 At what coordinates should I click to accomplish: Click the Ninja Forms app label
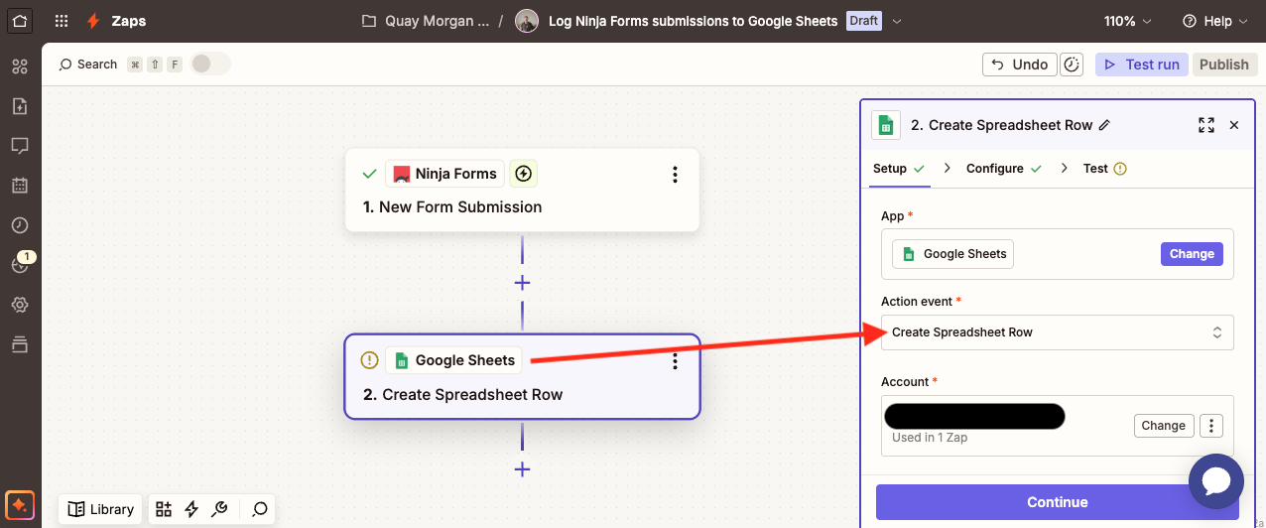(x=444, y=174)
